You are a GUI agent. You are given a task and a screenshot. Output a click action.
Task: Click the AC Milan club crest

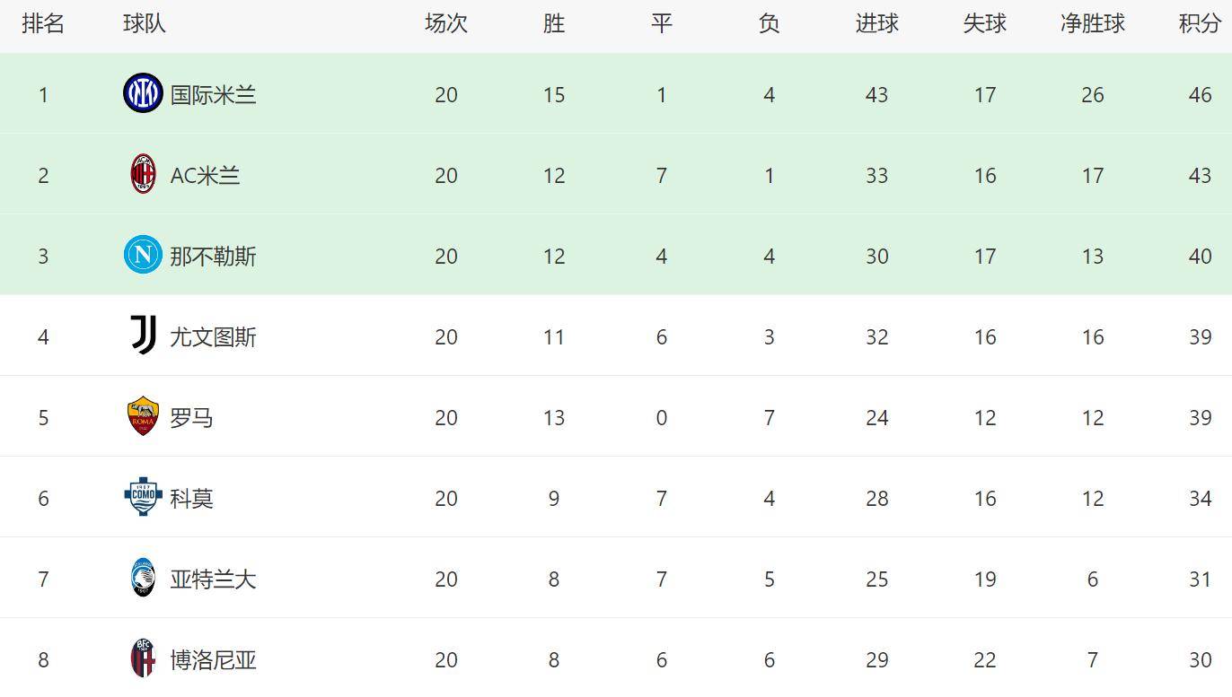[x=143, y=175]
